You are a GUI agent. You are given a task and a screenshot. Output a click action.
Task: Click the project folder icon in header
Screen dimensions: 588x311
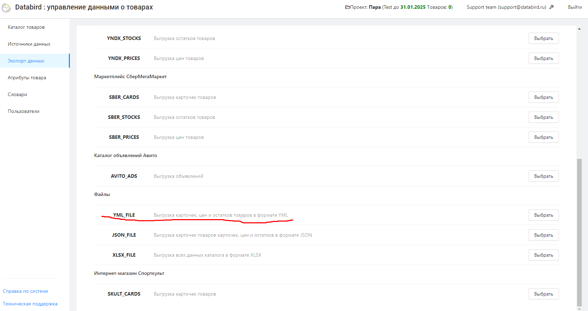click(347, 7)
